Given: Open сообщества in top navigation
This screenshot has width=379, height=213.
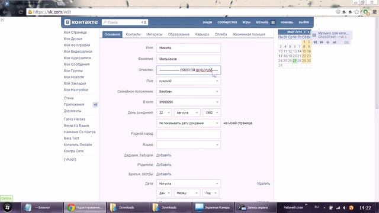Looking at the screenshot, I should [227, 22].
